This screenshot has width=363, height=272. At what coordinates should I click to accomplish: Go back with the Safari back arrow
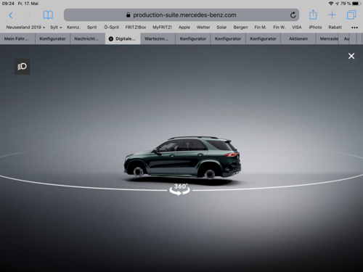tap(11, 15)
